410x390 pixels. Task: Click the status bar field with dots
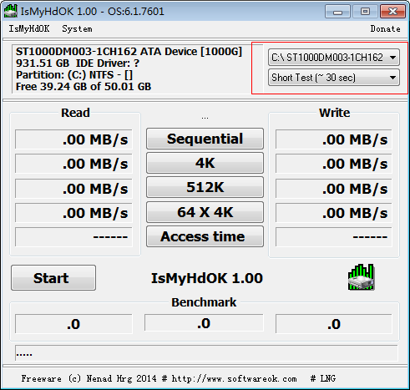[x=206, y=353]
